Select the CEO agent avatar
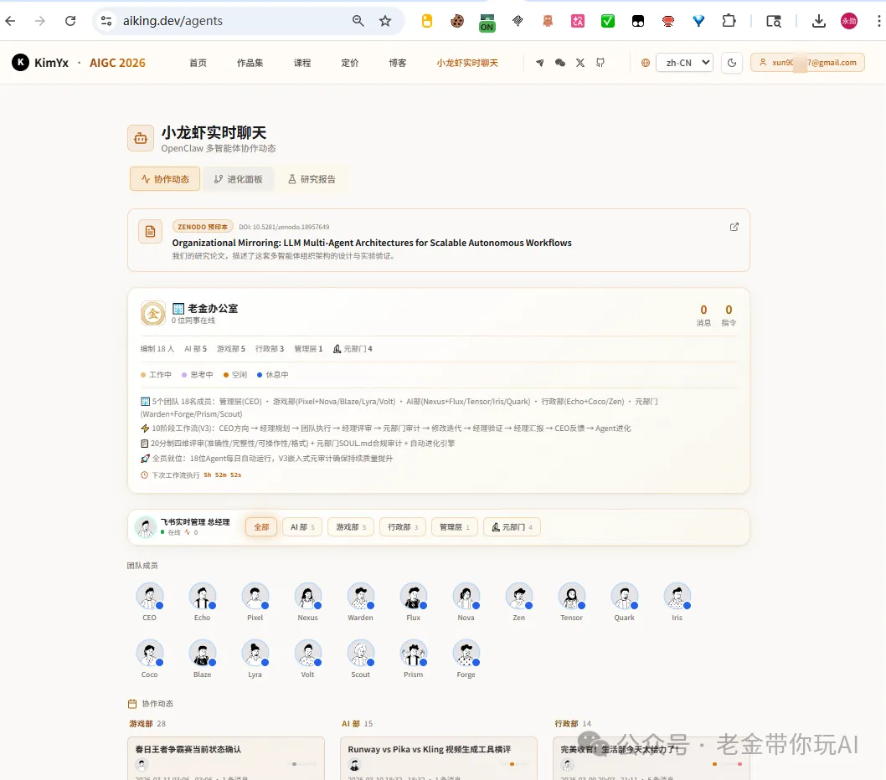 150,597
